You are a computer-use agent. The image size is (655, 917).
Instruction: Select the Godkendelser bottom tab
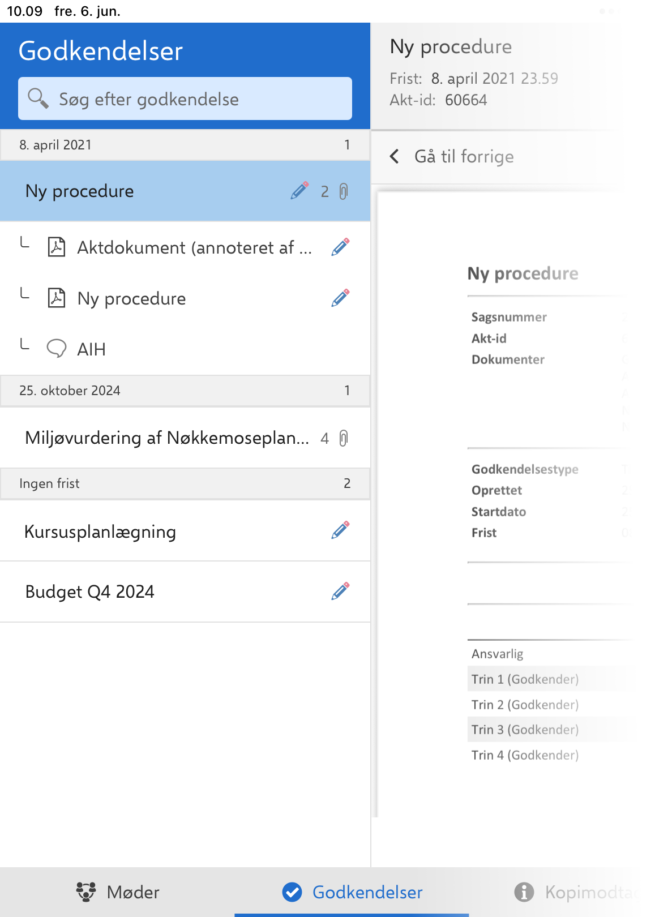[352, 892]
